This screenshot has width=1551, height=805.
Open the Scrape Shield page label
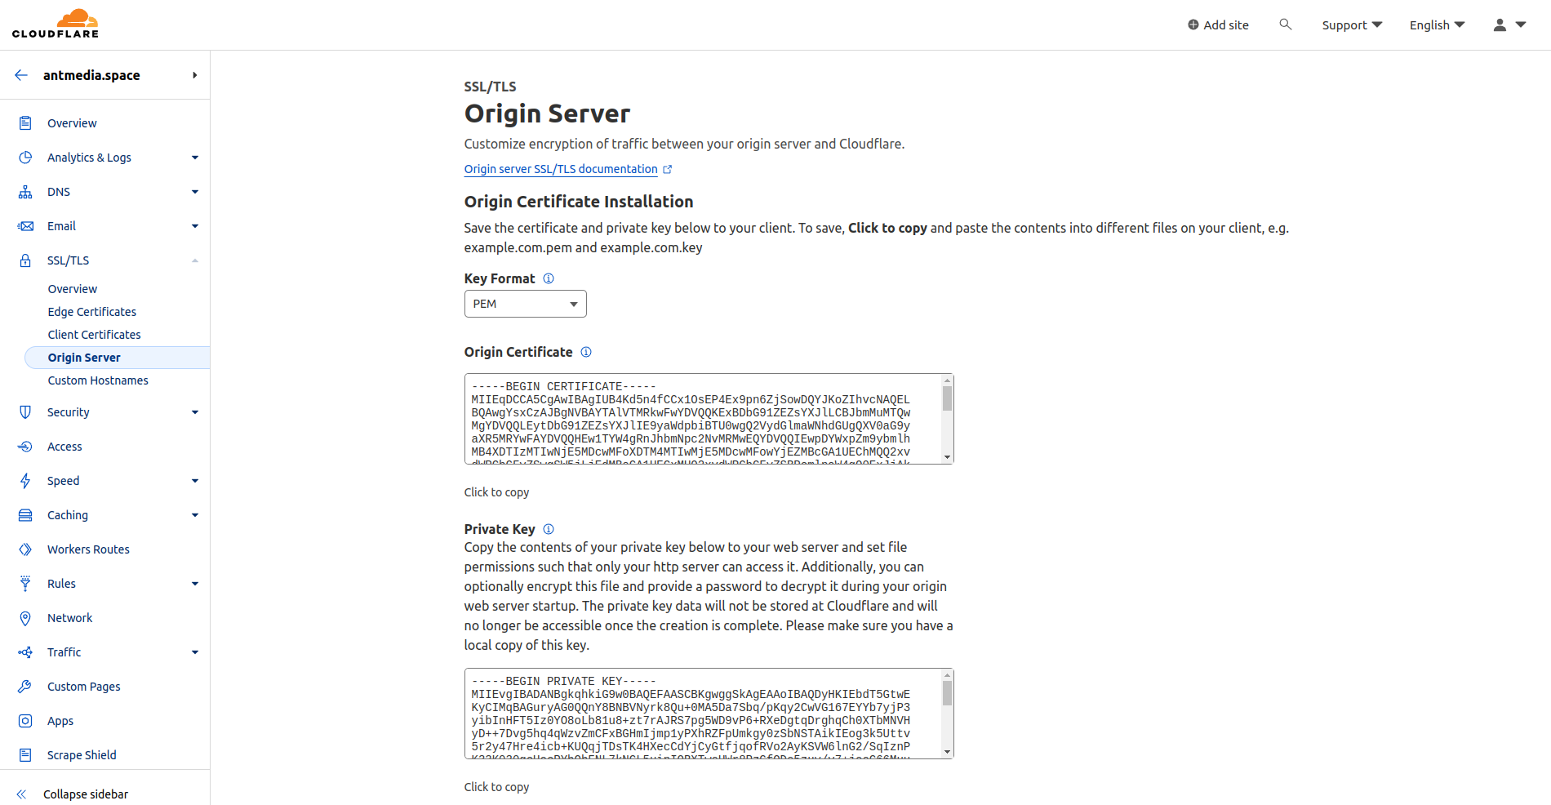click(x=82, y=755)
